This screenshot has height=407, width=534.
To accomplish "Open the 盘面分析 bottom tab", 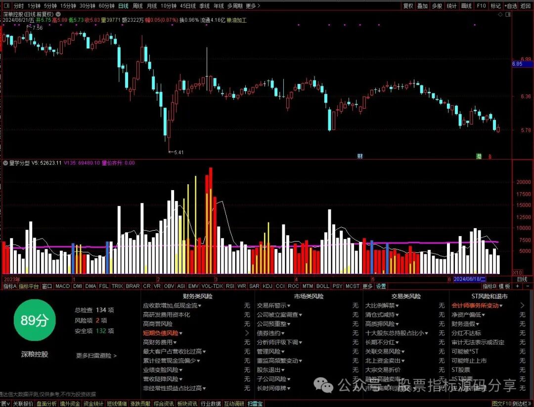I will tap(46, 404).
